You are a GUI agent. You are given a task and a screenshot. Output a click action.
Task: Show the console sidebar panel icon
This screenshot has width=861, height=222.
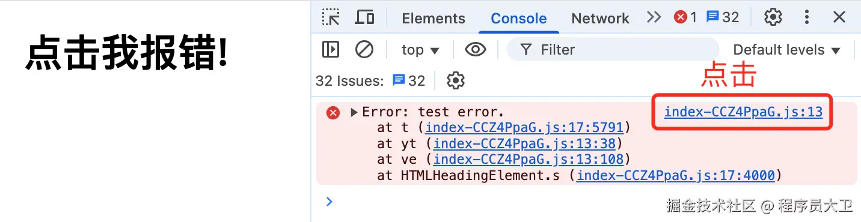pyautogui.click(x=331, y=49)
